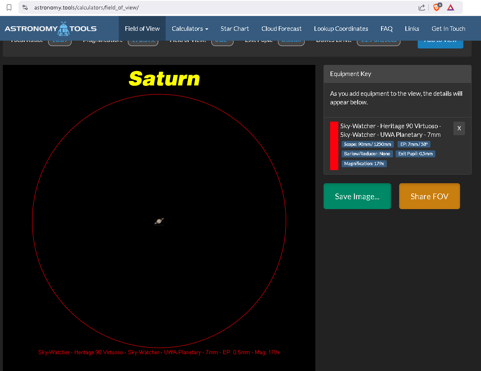Viewport: 481px width, 371px height.
Task: Click the red equipment color swatch
Action: (x=334, y=145)
